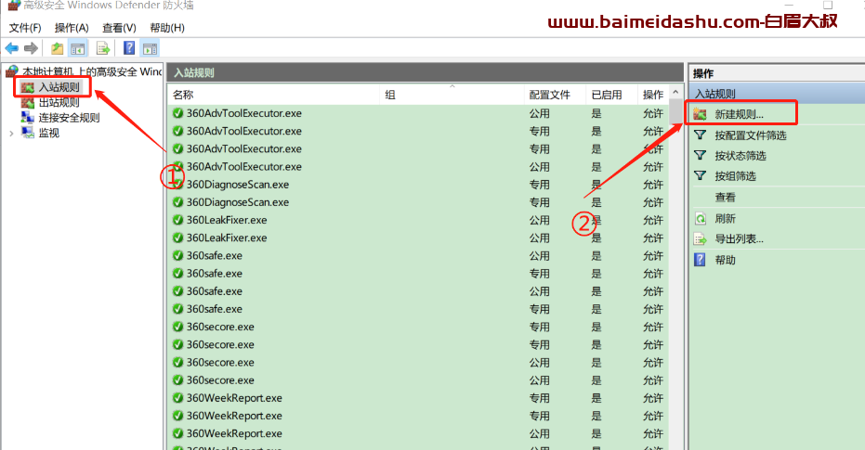Click the Forward arrow toolbar icon
The image size is (865, 450).
[31, 48]
